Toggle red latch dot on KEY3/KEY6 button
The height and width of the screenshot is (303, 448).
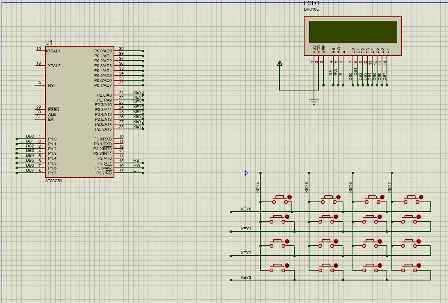pos(380,266)
